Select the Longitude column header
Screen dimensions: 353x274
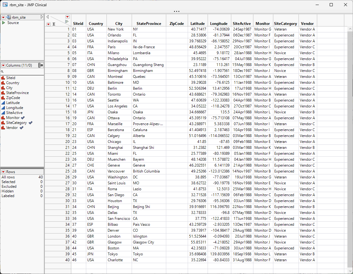point(219,23)
